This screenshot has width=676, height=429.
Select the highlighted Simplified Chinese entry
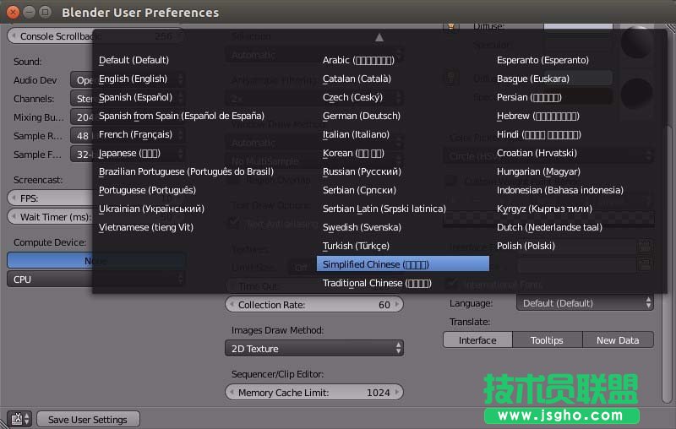click(x=403, y=264)
